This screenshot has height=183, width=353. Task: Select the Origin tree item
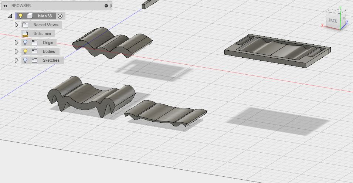pos(48,43)
